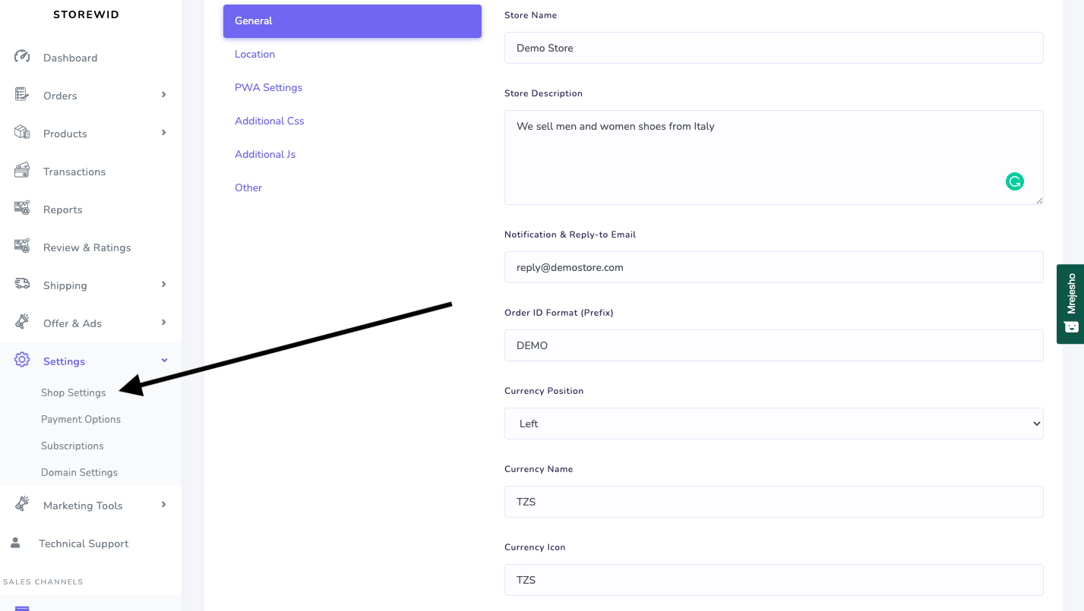Open the Currency Position dropdown
This screenshot has height=611, width=1084.
(x=773, y=424)
